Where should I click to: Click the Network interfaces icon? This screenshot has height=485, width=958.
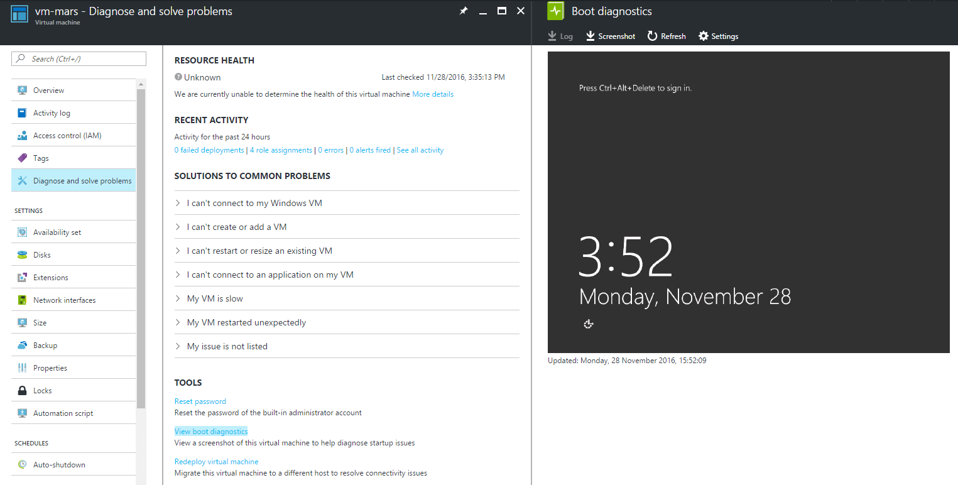coord(22,300)
